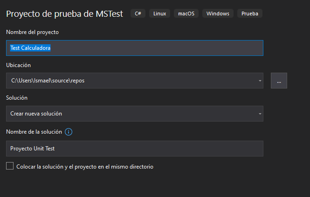The height and width of the screenshot is (197, 310).
Task: Click the "Solución" label
Action: click(17, 98)
